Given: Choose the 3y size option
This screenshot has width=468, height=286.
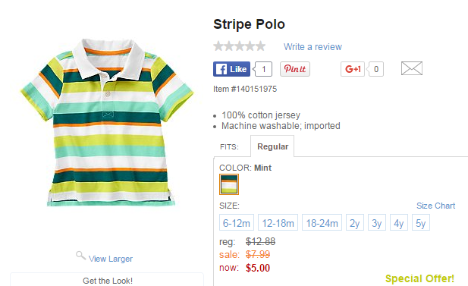Looking at the screenshot, I should click(x=377, y=222).
